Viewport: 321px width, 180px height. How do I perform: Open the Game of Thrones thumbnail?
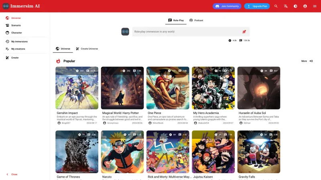pyautogui.click(x=77, y=152)
